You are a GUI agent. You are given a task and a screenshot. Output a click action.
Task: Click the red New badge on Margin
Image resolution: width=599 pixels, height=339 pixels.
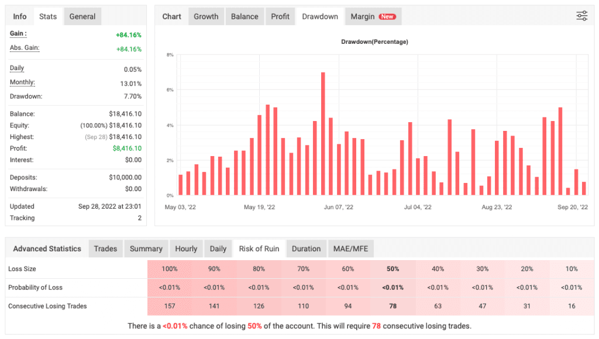[x=388, y=16]
